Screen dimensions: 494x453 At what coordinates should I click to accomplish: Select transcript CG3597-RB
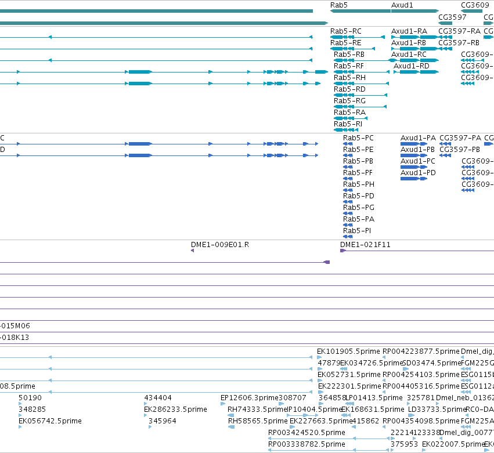459,43
